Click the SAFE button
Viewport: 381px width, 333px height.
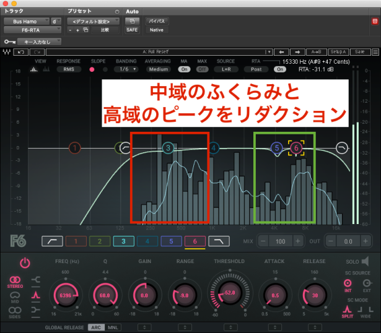(132, 30)
